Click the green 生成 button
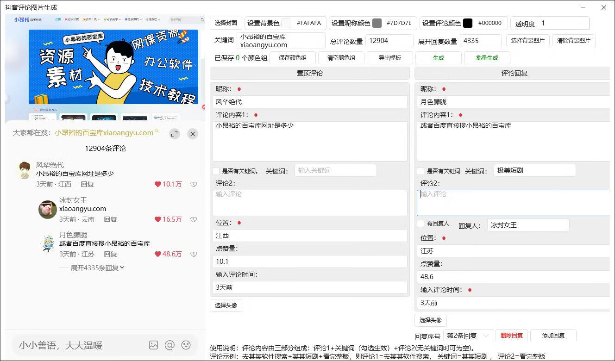 tap(439, 58)
